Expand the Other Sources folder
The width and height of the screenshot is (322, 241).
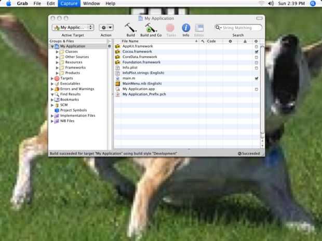point(57,57)
